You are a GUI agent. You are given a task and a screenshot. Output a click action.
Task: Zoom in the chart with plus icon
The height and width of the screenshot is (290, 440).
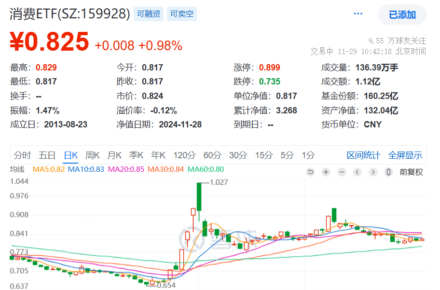pyautogui.click(x=326, y=172)
